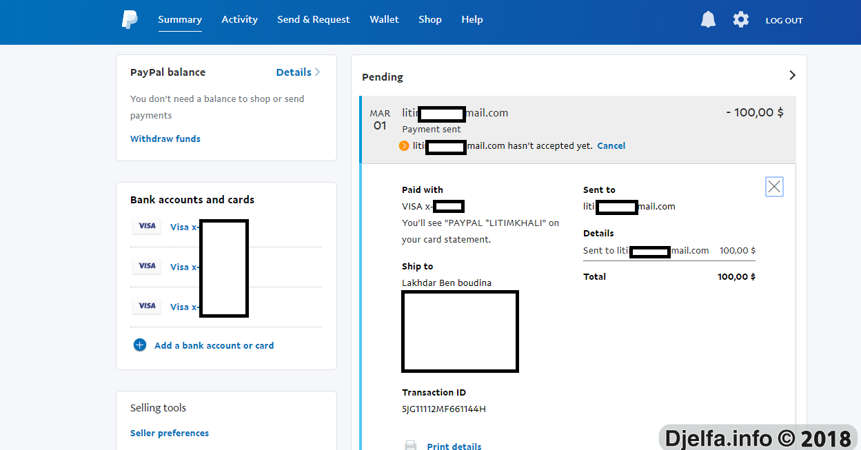Click the Withdraw funds link
The height and width of the screenshot is (450, 861).
pos(165,139)
